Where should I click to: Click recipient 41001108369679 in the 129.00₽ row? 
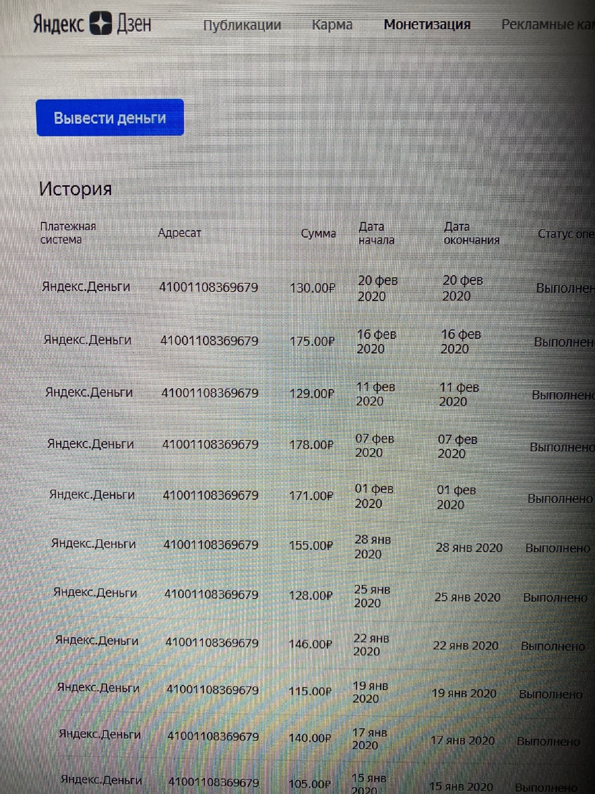[210, 393]
